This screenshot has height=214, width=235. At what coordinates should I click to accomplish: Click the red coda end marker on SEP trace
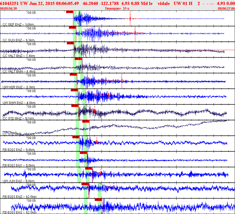click(x=130, y=19)
